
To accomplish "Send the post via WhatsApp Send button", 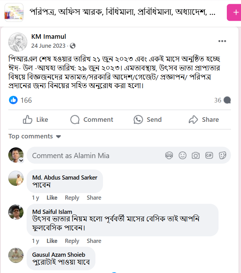I will [148, 120].
